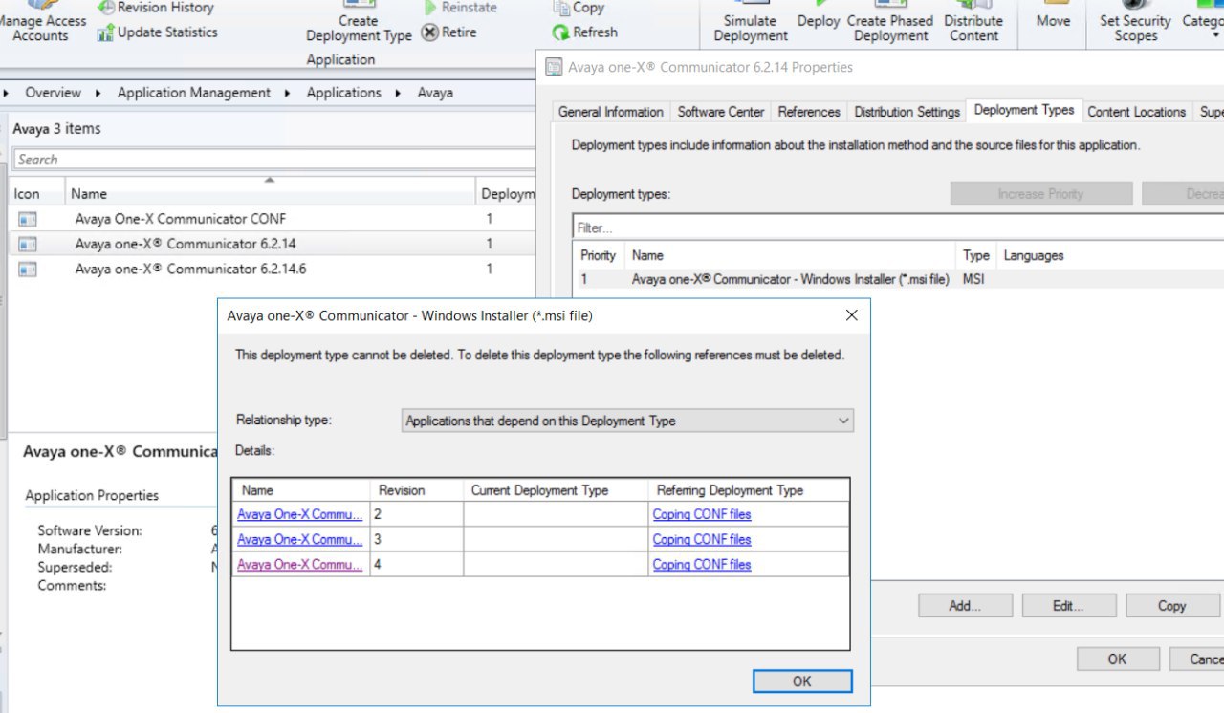1224x713 pixels.
Task: Switch to General Information tab
Action: tap(610, 112)
